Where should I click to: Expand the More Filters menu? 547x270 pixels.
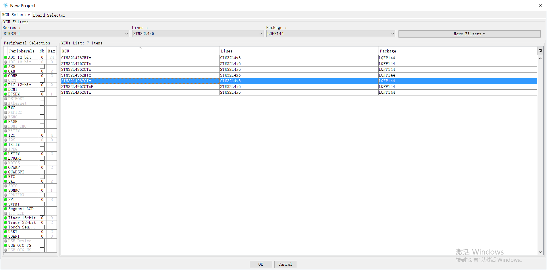tap(469, 34)
